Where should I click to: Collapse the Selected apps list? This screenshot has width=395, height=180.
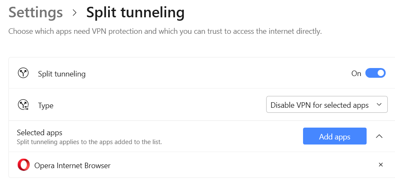(379, 136)
